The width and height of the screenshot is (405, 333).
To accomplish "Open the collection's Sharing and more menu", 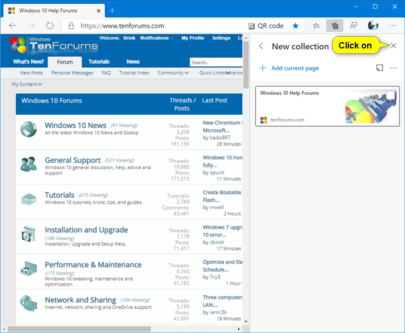I will [x=393, y=68].
